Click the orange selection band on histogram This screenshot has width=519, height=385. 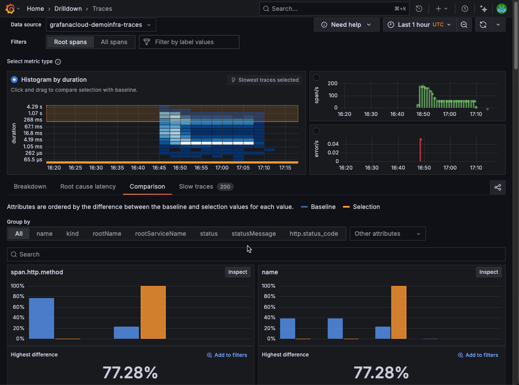172,113
